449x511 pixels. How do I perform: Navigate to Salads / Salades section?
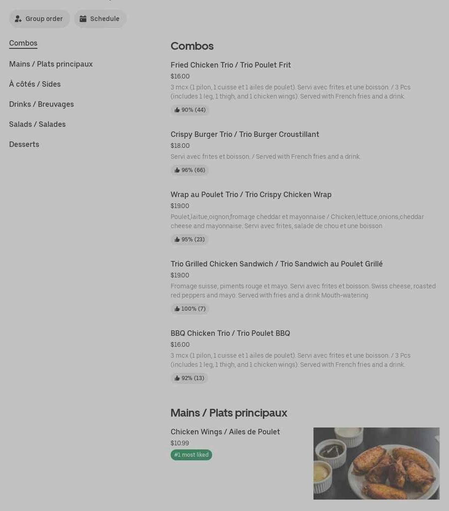(x=37, y=124)
